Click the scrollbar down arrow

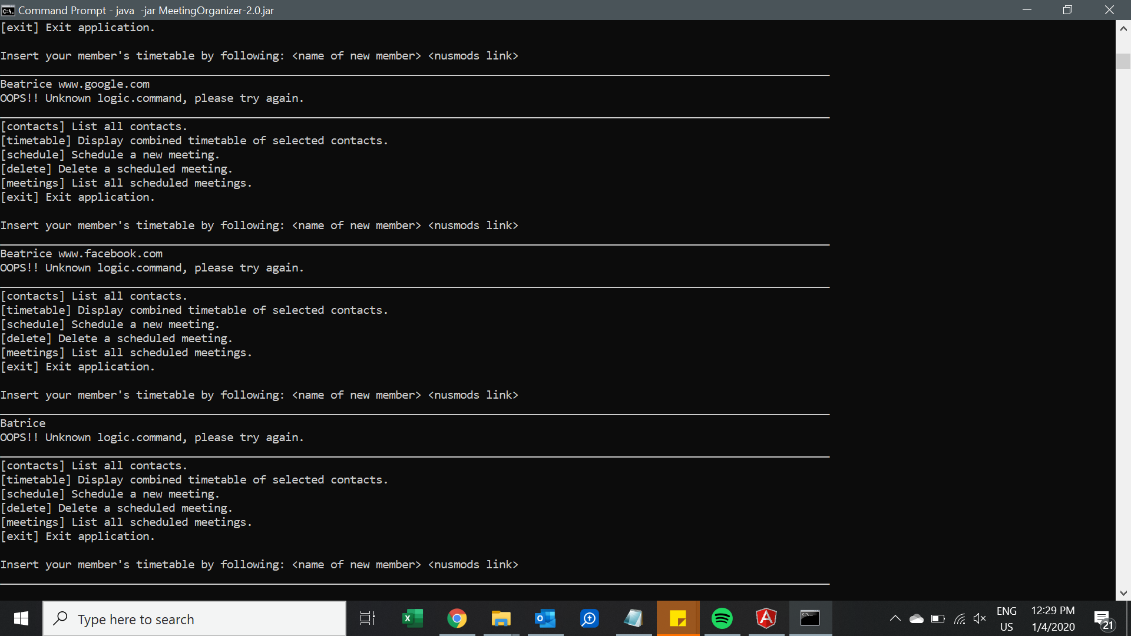(x=1123, y=593)
